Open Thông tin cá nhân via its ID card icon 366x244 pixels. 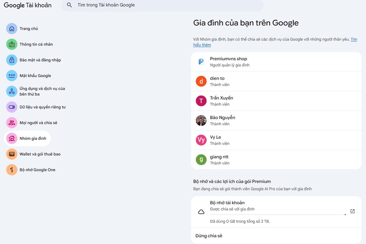pos(12,44)
